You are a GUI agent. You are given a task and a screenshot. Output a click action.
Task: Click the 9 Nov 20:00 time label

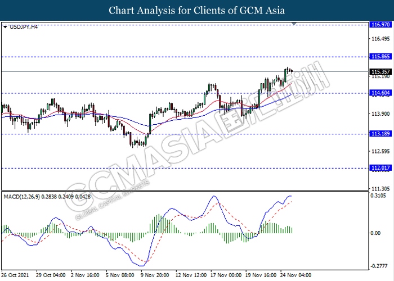(155, 275)
